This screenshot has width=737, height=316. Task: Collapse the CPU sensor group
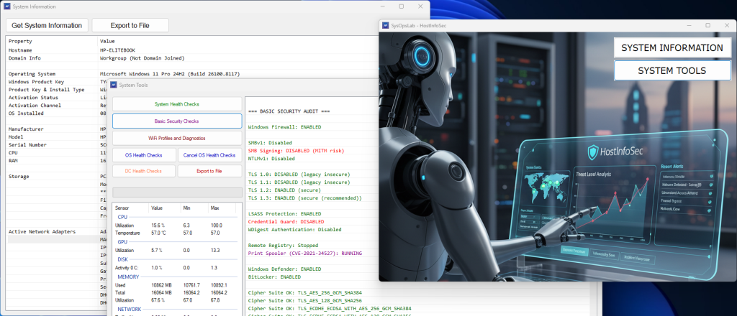tap(122, 215)
